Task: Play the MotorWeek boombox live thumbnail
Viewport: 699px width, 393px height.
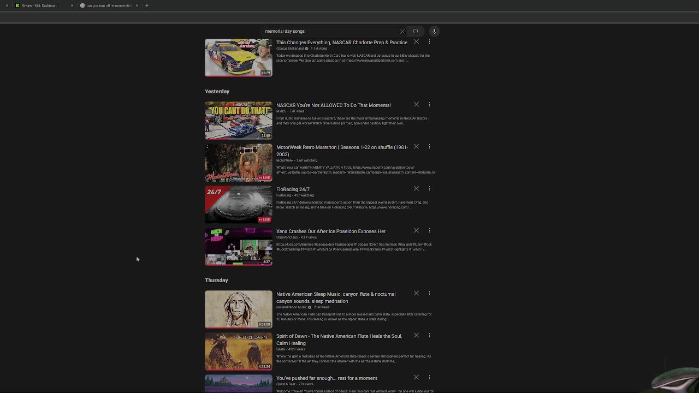Action: (x=239, y=162)
